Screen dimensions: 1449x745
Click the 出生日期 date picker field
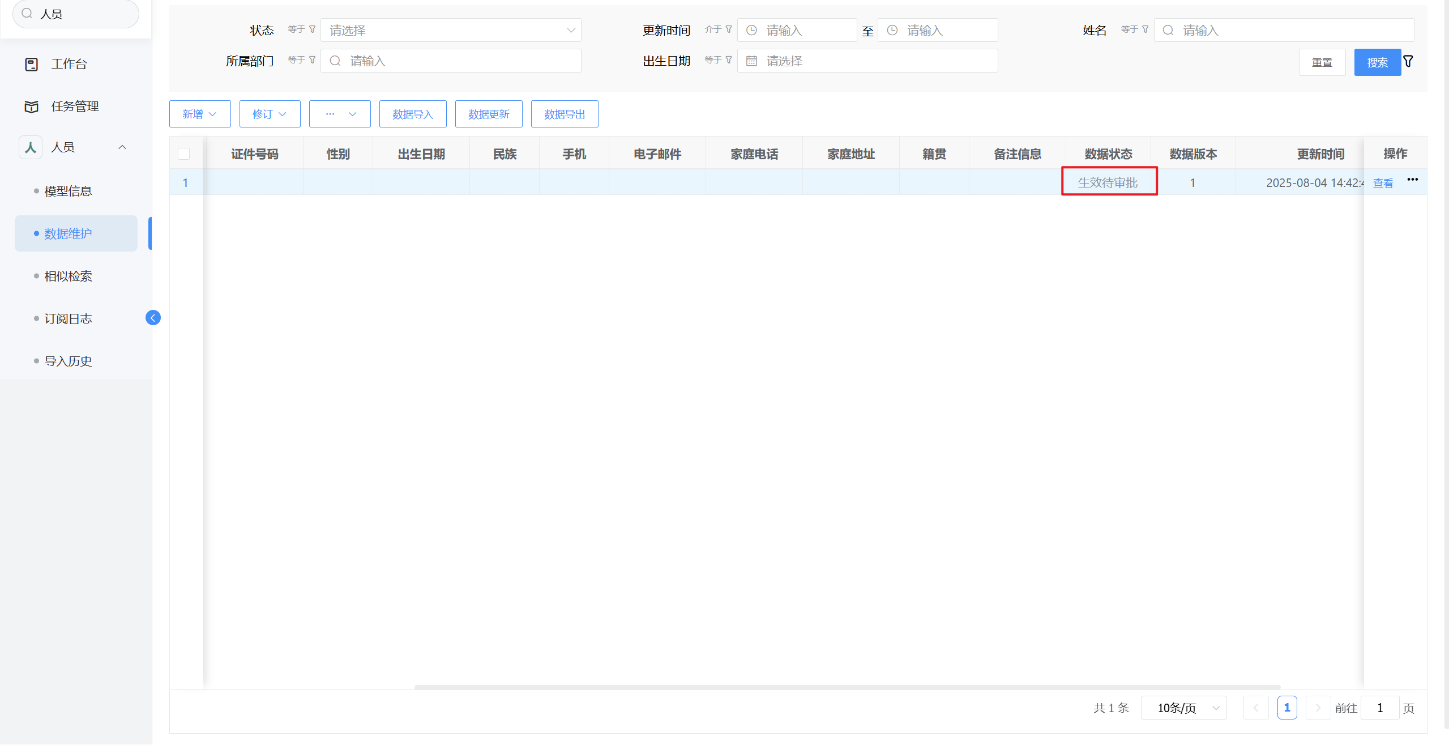[x=867, y=61]
